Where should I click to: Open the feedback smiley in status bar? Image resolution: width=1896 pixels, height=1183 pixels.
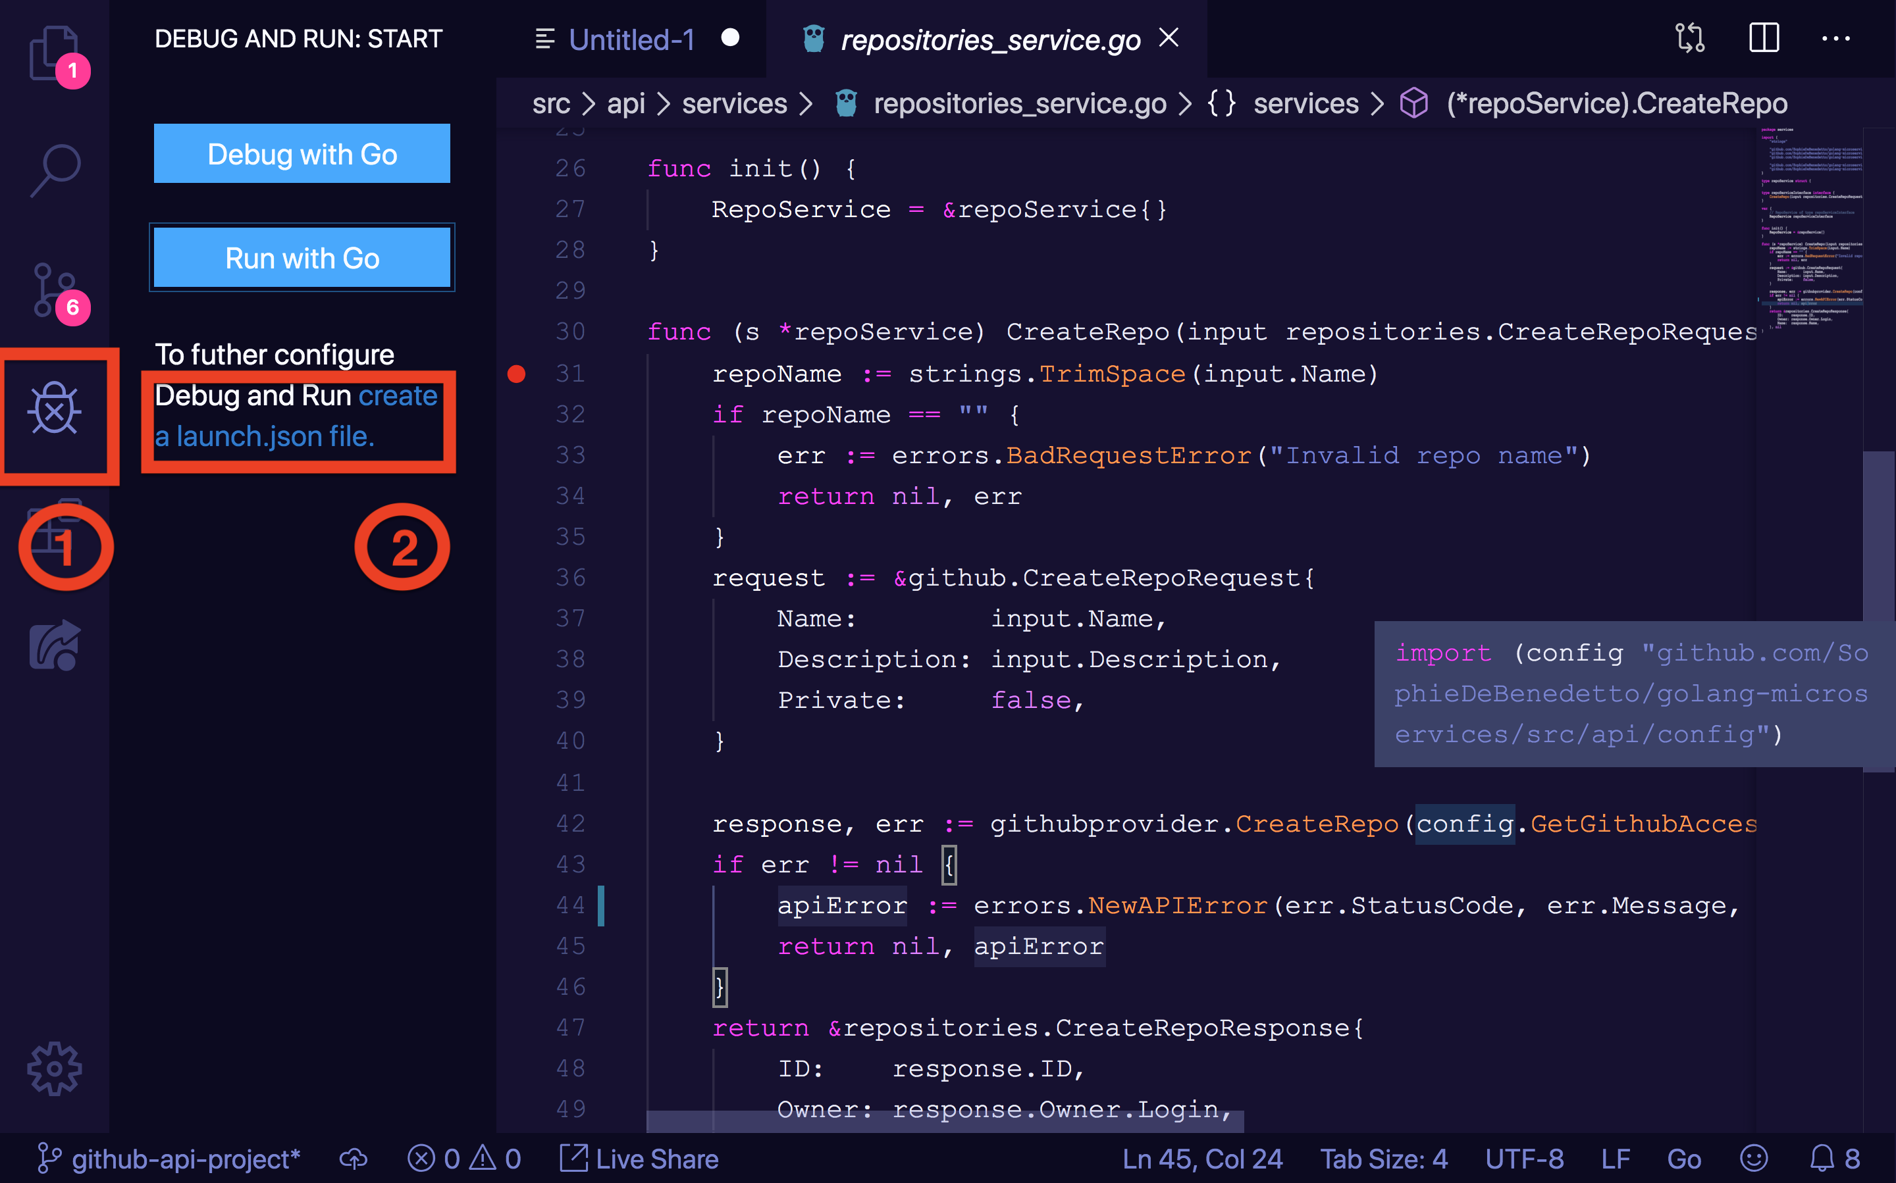[x=1754, y=1158]
